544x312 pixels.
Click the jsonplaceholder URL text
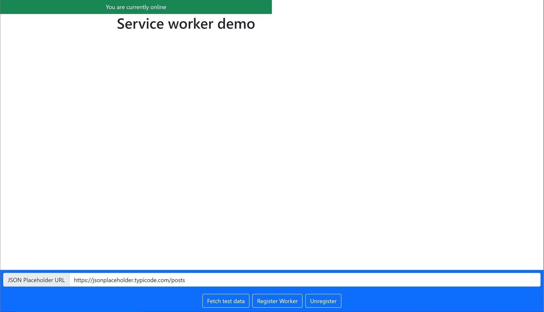(x=129, y=280)
